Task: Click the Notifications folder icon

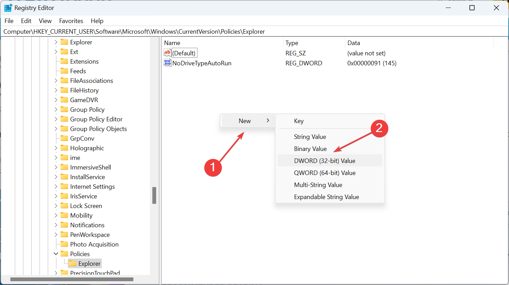Action: [x=64, y=225]
